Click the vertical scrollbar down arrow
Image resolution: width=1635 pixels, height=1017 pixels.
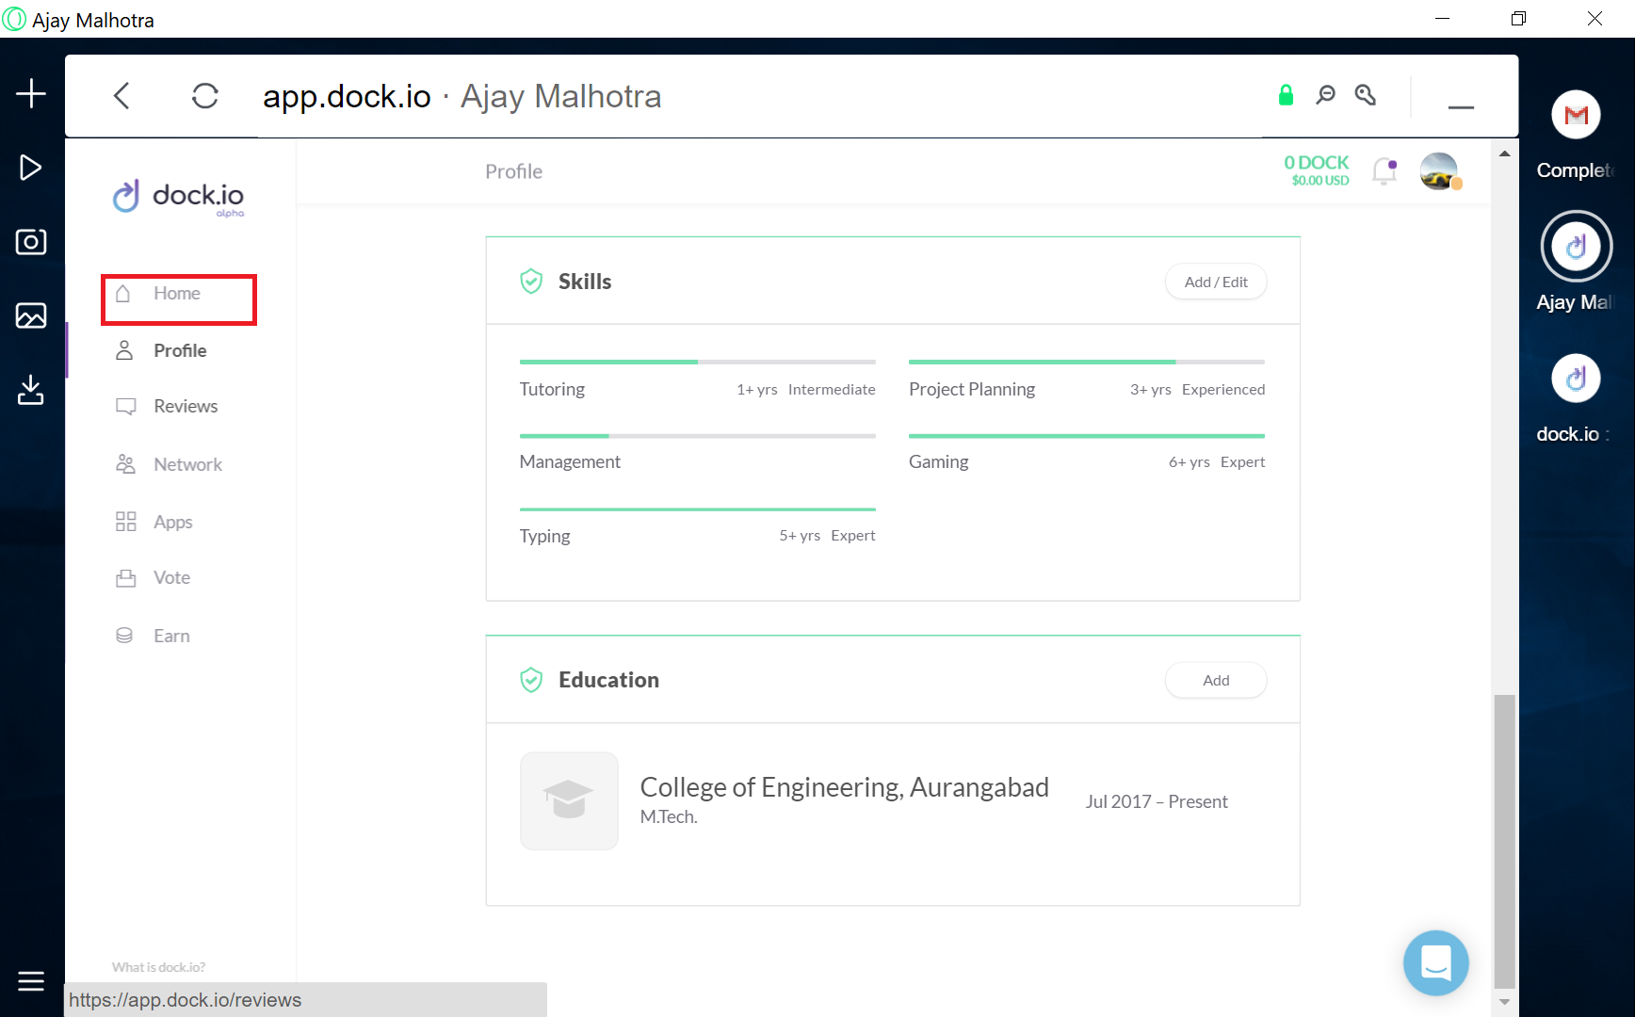(x=1504, y=1002)
